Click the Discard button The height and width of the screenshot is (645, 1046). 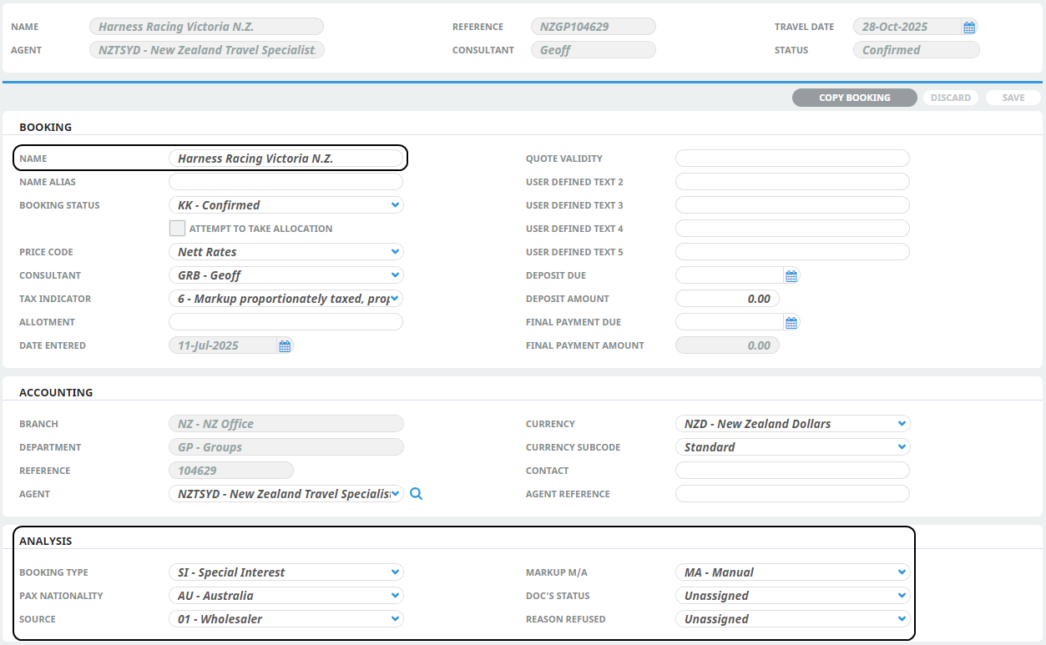click(950, 98)
